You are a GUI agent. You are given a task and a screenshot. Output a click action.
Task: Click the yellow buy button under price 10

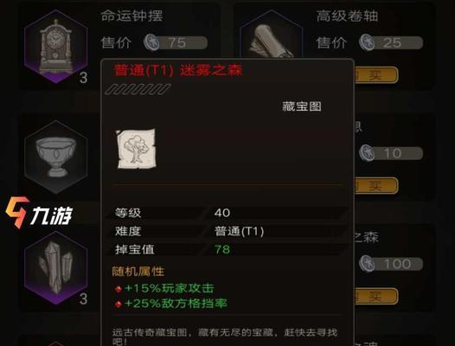376,185
